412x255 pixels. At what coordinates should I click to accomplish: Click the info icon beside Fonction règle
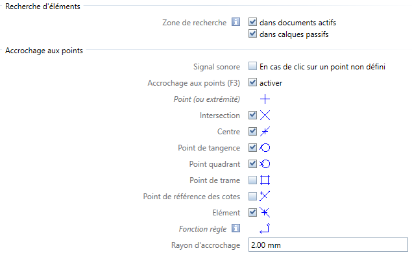click(236, 228)
